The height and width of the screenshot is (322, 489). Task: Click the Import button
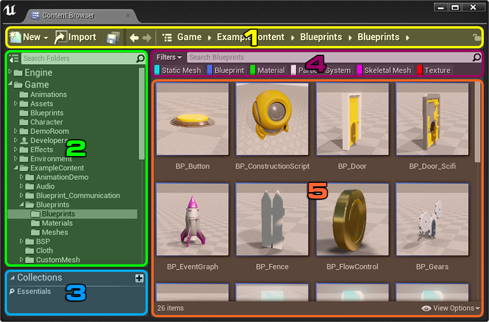pos(76,37)
